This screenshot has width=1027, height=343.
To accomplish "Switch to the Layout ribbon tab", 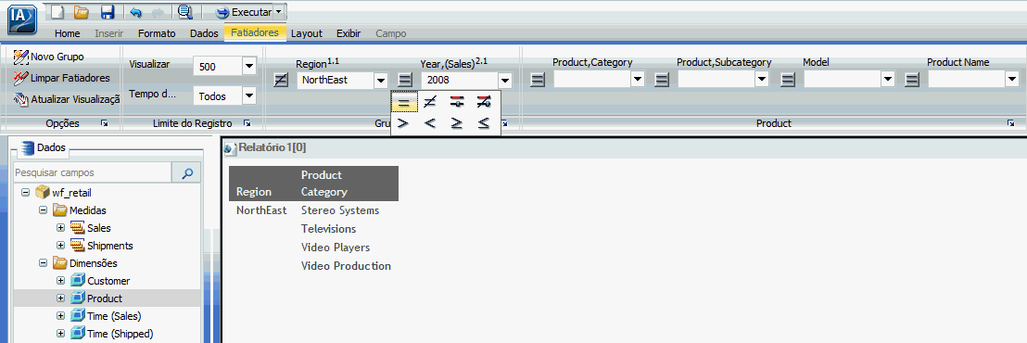I will point(307,33).
